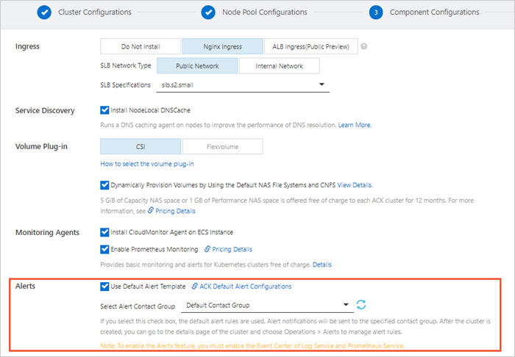Click the Cluster Configurations step checkmark icon
The image size is (515, 357).
pyautogui.click(x=44, y=12)
